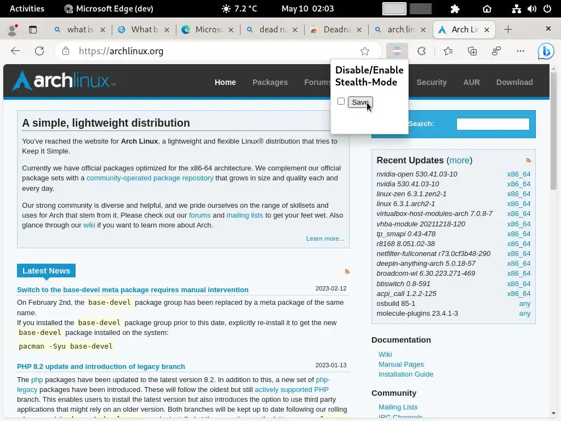Open the tab actions menu icon
Viewport: 561px width, 421px height.
32,30
